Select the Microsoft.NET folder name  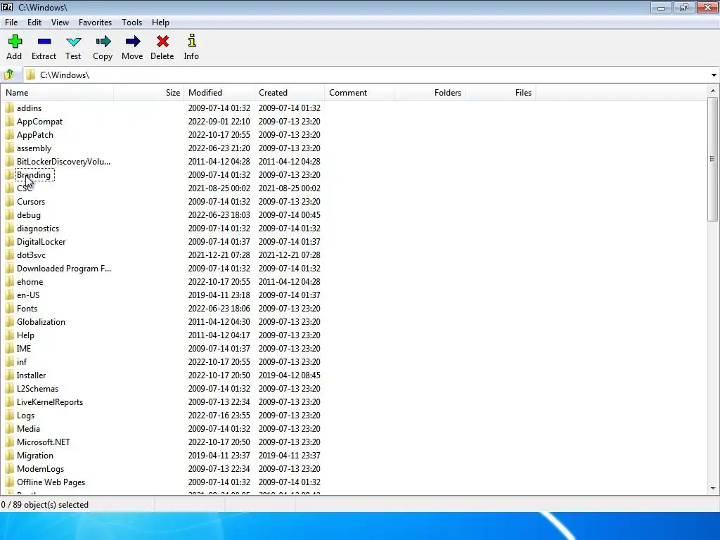pos(43,442)
